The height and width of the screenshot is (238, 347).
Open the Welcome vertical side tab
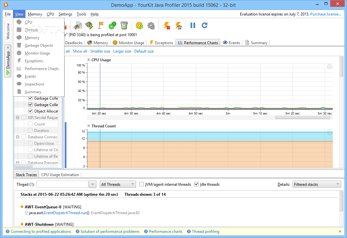click(x=8, y=31)
